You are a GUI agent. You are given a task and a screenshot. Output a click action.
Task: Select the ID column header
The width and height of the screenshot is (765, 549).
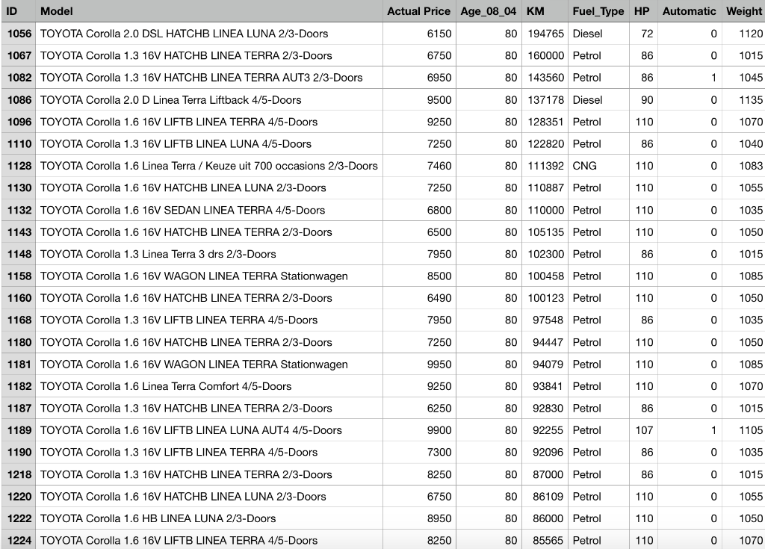pos(18,11)
